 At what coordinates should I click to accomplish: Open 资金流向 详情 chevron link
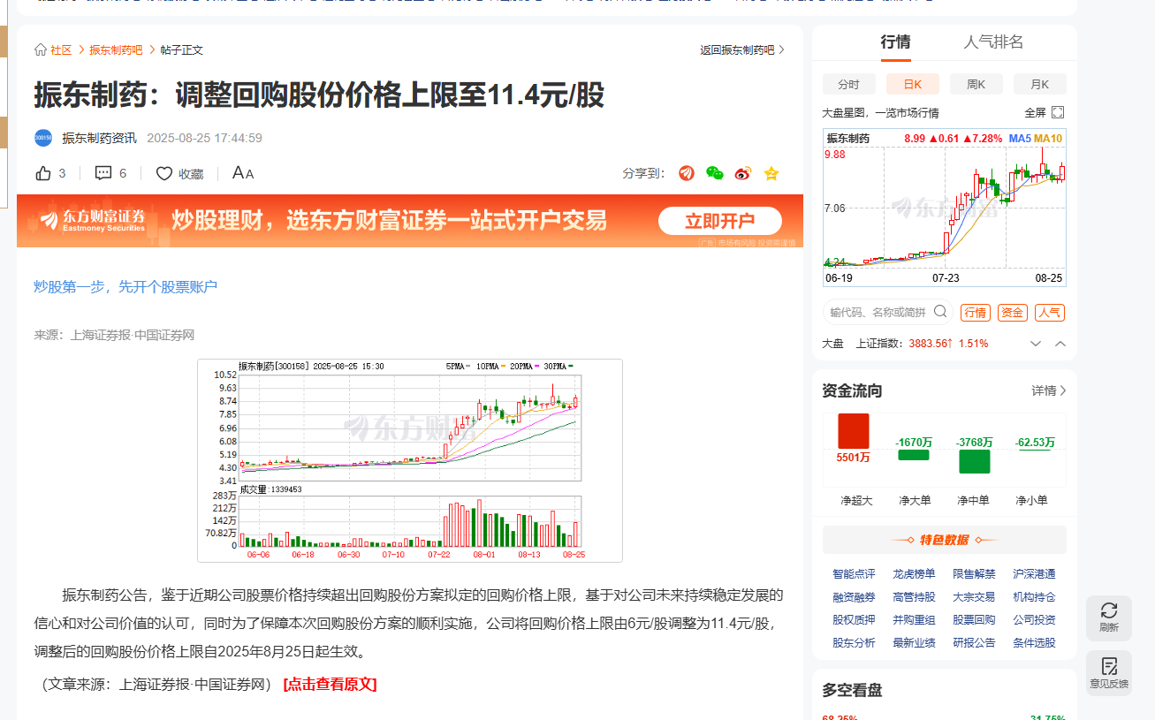[x=1049, y=390]
